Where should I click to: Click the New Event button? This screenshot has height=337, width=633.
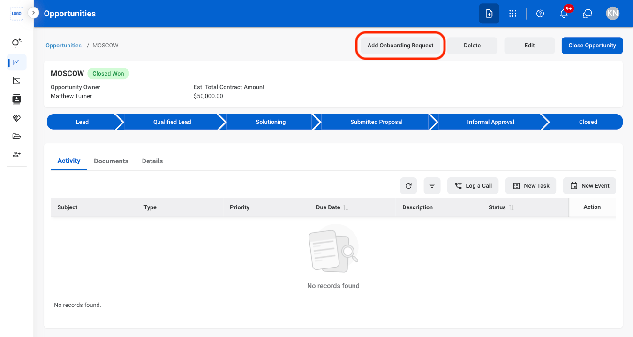click(589, 186)
